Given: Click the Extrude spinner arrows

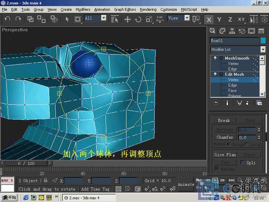Looking at the screenshot, I should 259,130.
